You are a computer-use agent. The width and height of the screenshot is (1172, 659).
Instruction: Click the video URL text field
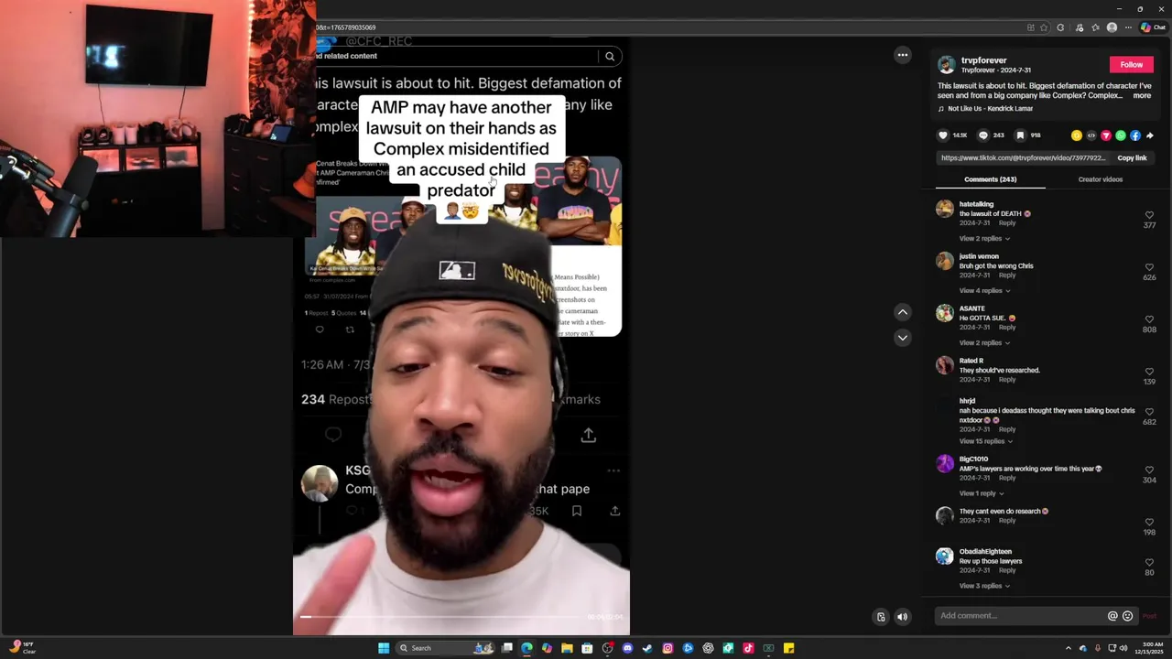(x=1024, y=158)
